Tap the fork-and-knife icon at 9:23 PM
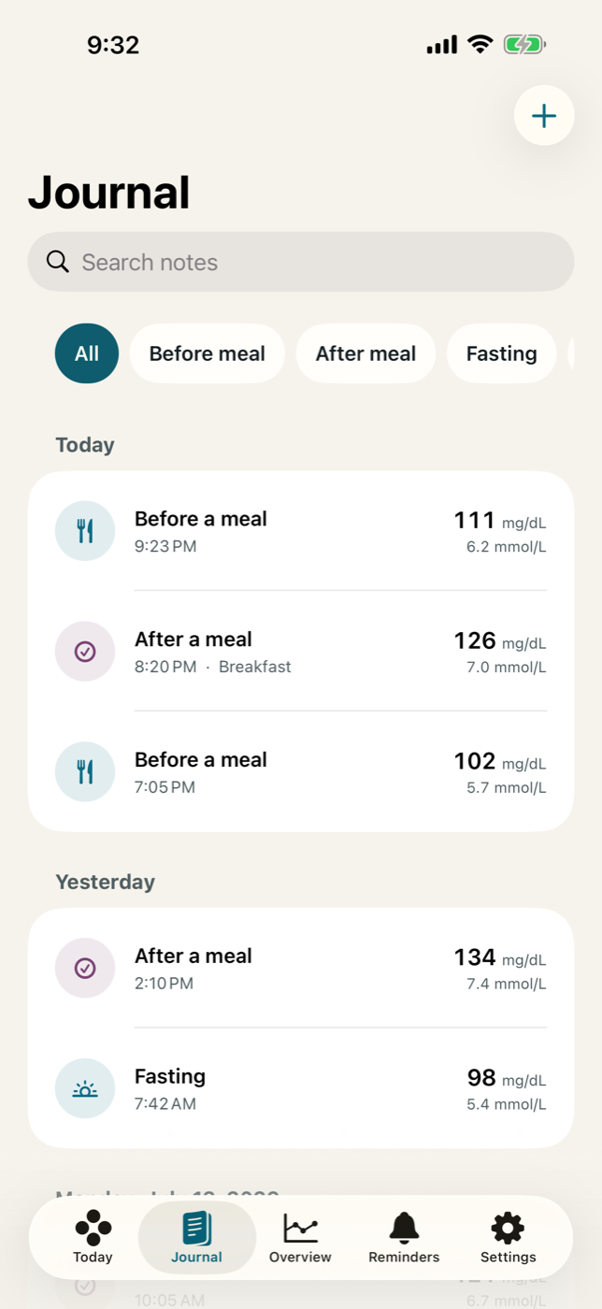Image resolution: width=602 pixels, height=1309 pixels. point(85,531)
